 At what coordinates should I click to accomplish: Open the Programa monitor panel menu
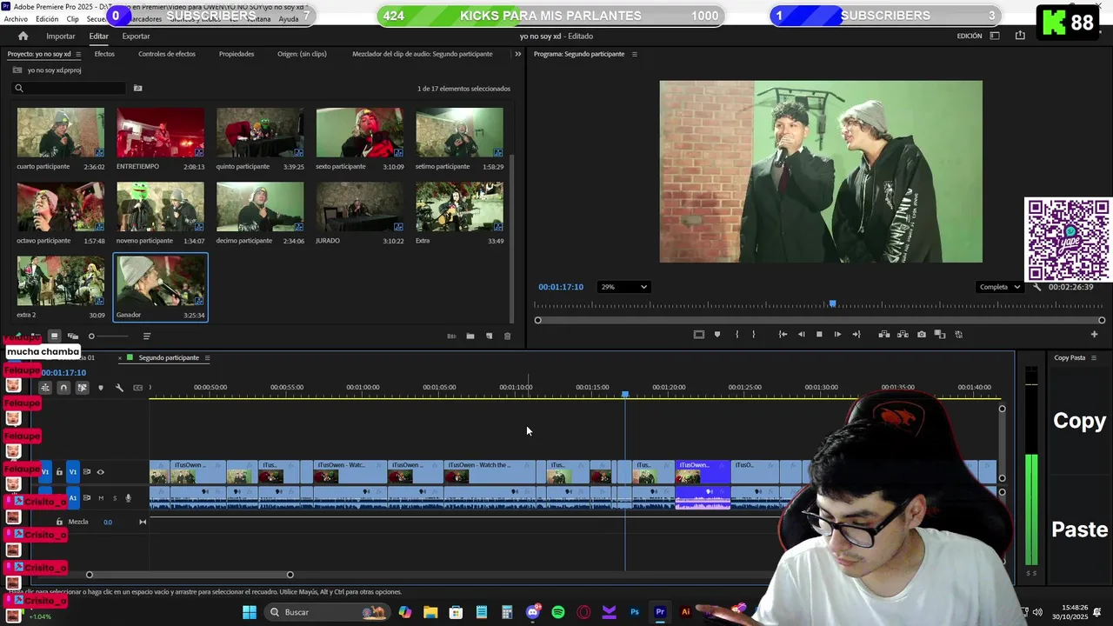(634, 54)
